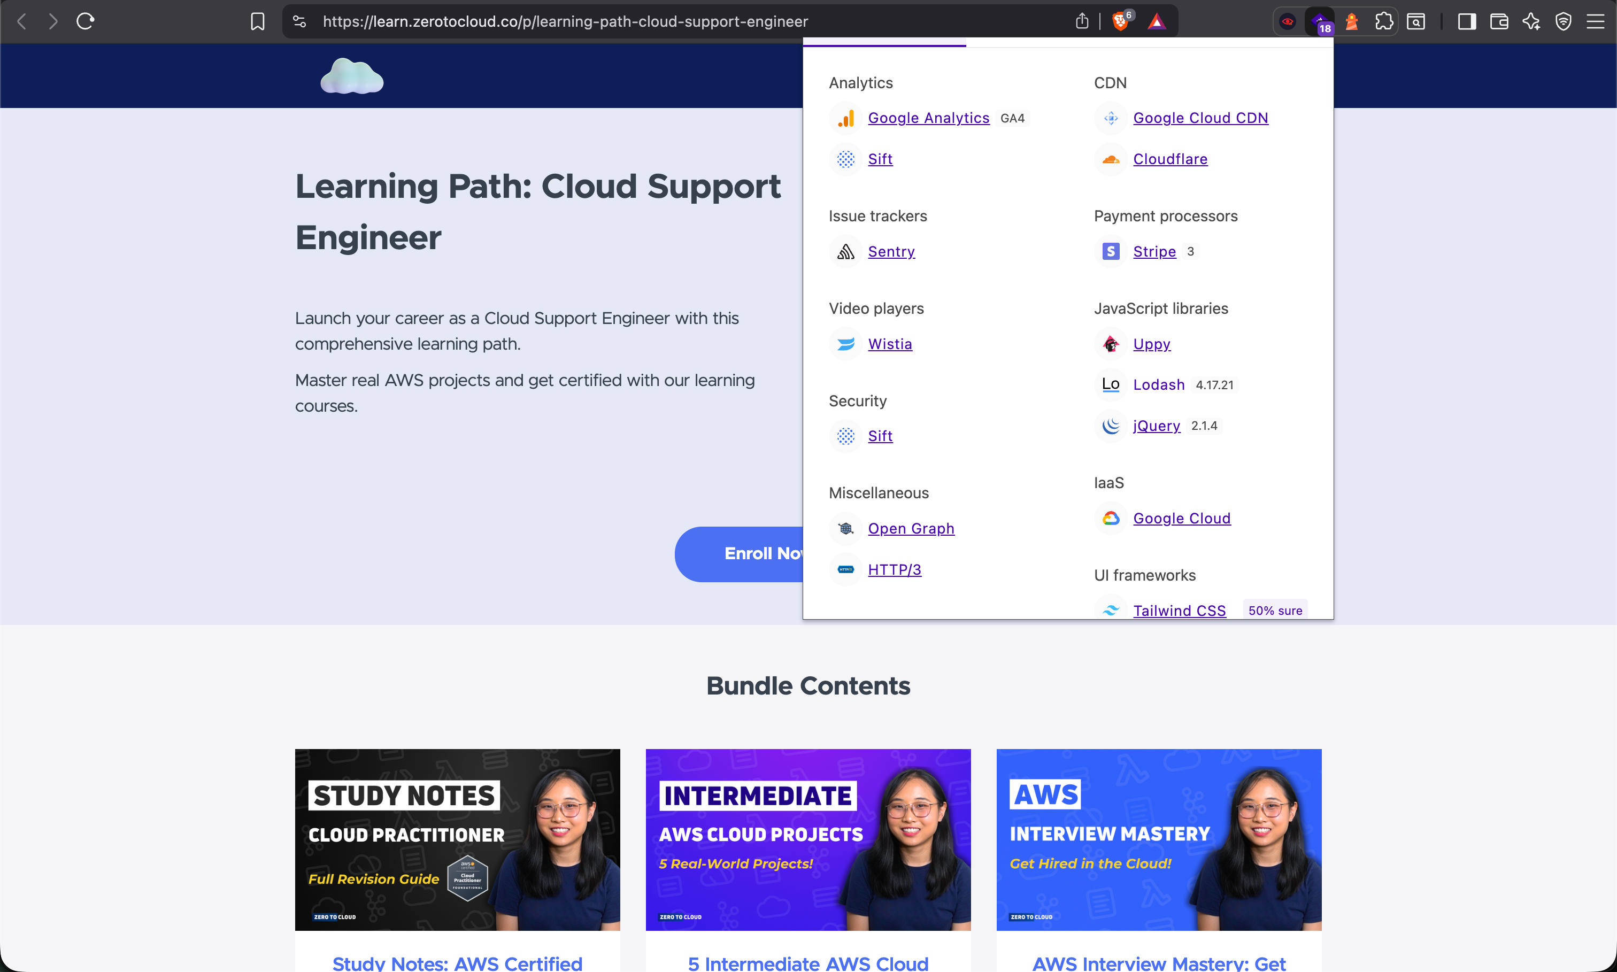Image resolution: width=1617 pixels, height=972 pixels.
Task: Click the page search extension icon
Action: [x=1416, y=21]
